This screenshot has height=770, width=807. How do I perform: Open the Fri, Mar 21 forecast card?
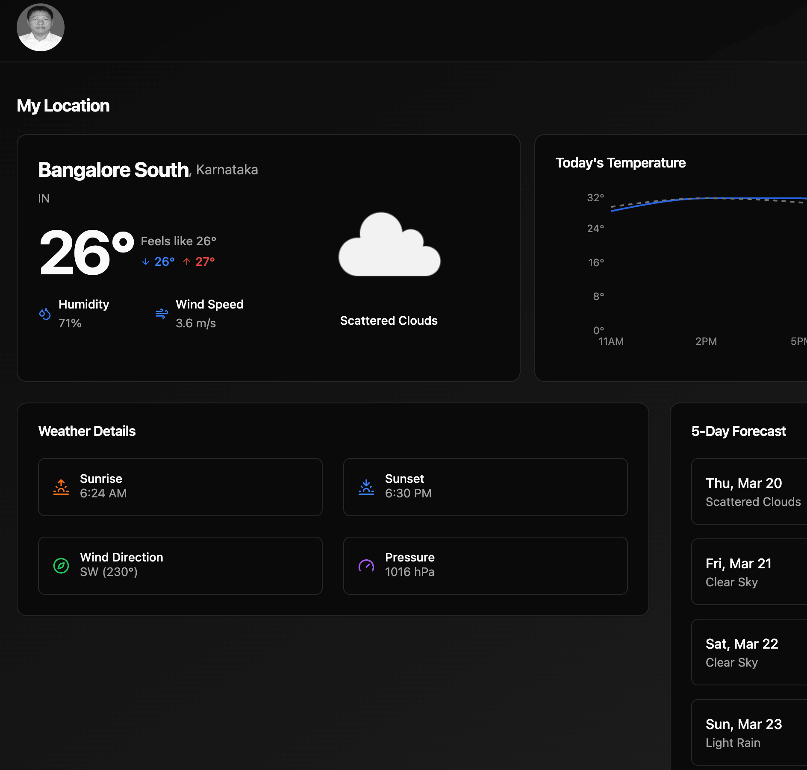click(x=749, y=572)
